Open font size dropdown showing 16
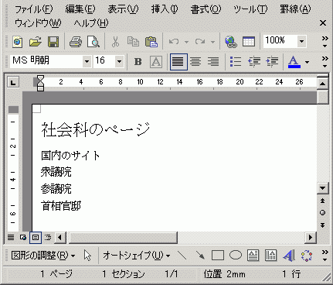Image resolution: width=333 pixels, height=285 pixels. (x=119, y=62)
